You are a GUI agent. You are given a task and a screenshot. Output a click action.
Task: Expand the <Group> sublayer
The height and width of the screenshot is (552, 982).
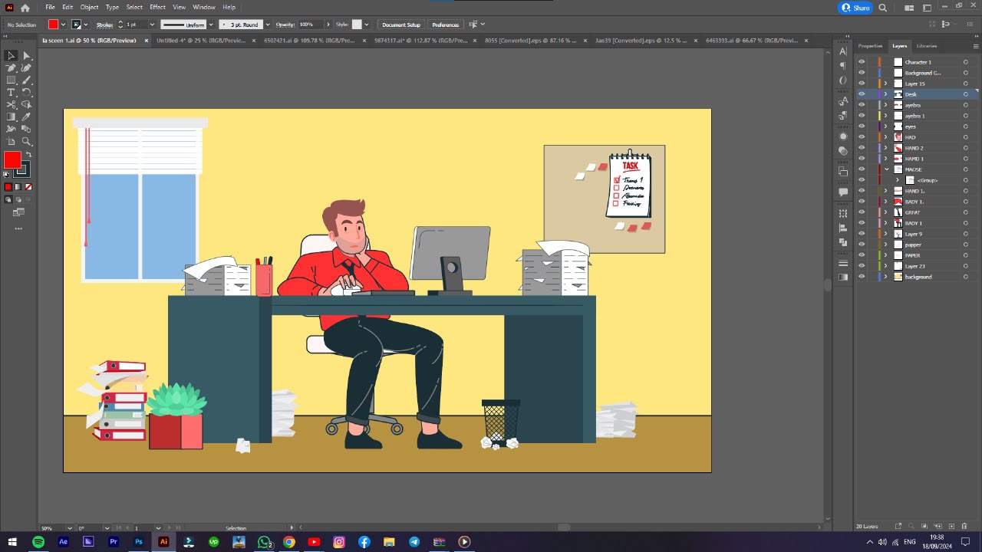(x=898, y=180)
